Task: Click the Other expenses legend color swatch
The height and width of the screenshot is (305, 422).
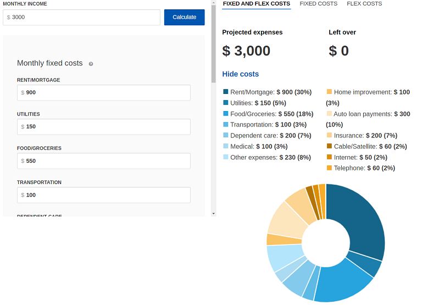Action: pos(225,157)
